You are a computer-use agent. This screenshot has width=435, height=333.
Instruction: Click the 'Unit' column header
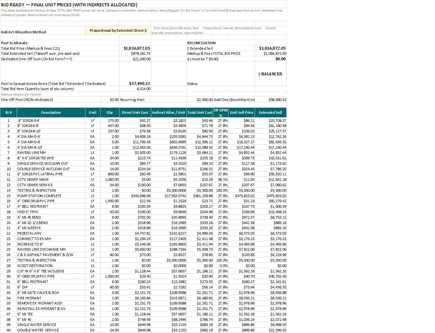92,112
